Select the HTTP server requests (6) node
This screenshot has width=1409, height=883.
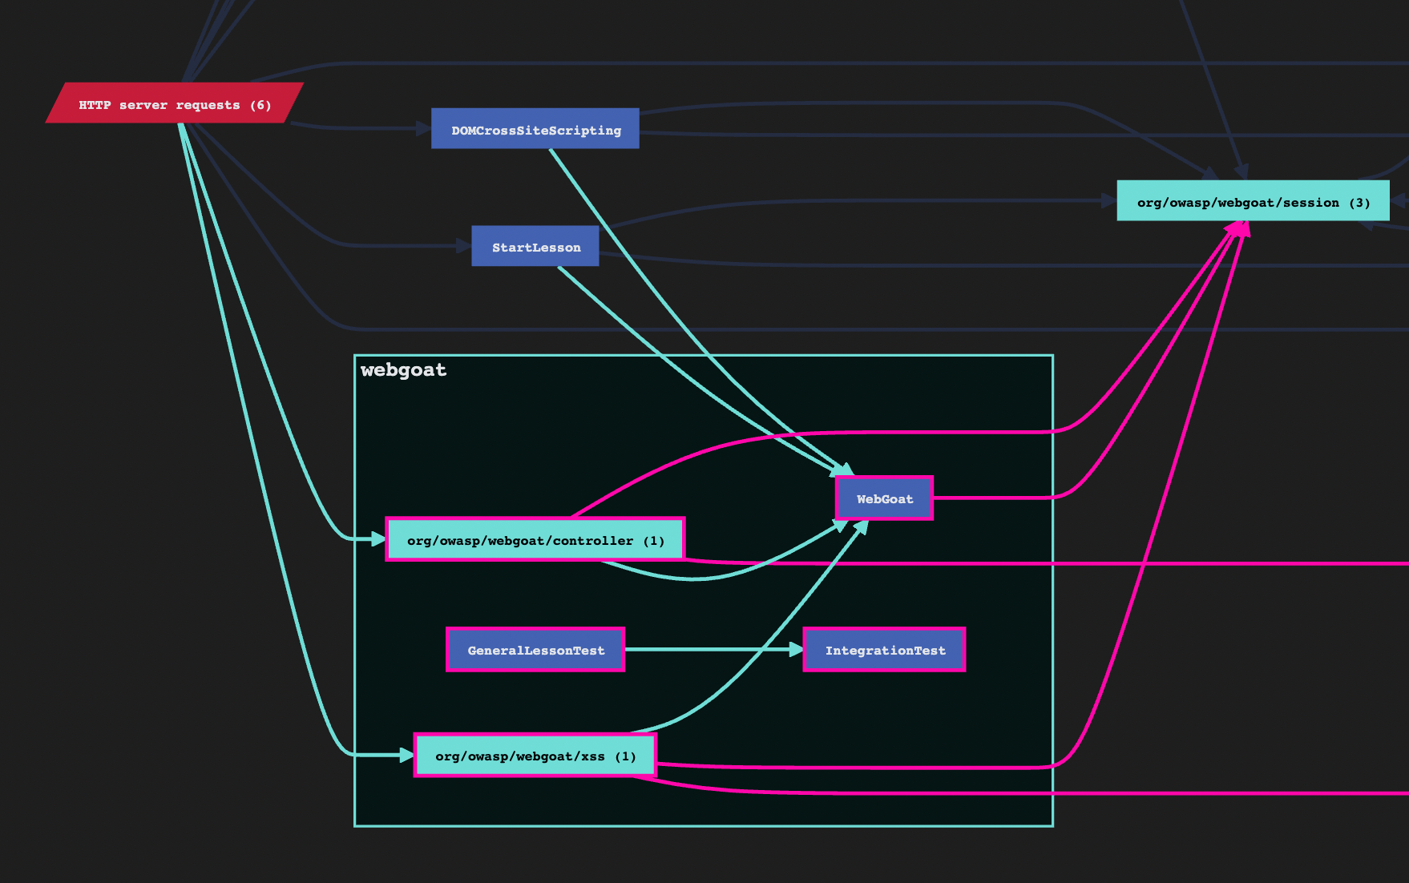(x=175, y=103)
